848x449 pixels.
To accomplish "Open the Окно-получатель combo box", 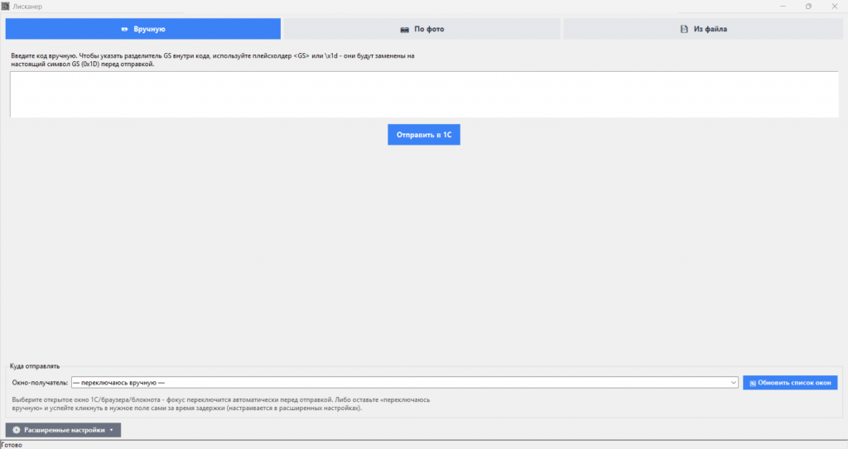I will (x=404, y=383).
